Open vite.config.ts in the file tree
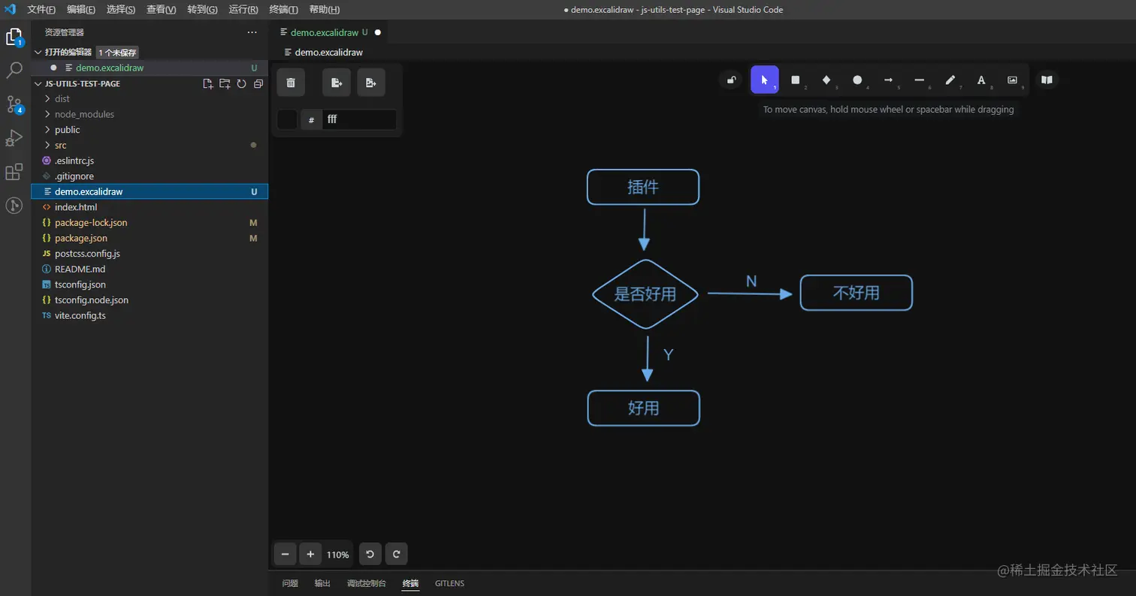1136x596 pixels. (x=149, y=315)
